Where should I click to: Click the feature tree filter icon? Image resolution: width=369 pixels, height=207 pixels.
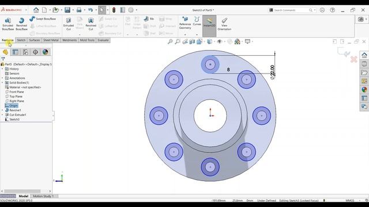[3, 59]
